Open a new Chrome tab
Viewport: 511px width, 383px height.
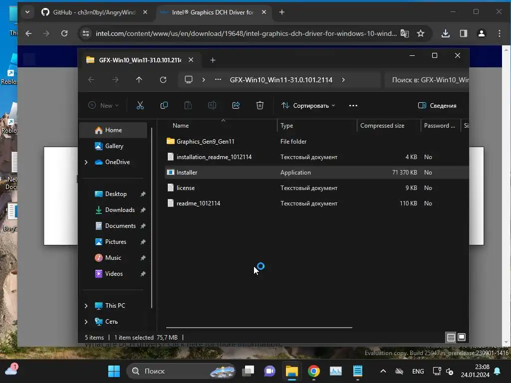coord(282,12)
